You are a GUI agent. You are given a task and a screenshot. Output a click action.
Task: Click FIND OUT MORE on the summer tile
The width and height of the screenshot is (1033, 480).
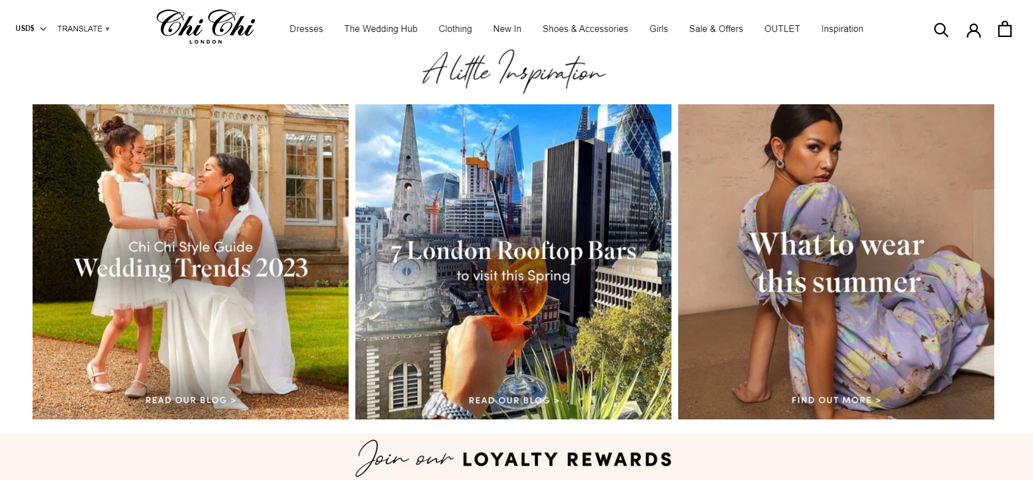(836, 400)
